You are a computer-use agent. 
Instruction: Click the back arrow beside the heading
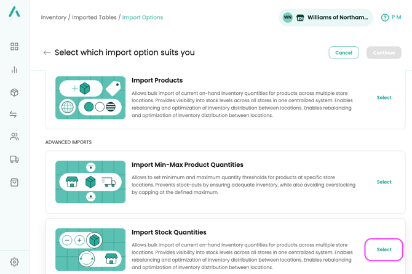47,53
